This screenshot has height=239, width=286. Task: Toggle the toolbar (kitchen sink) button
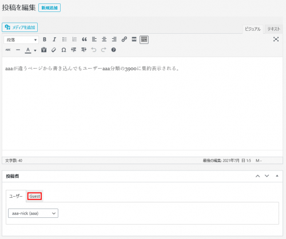[x=144, y=39]
